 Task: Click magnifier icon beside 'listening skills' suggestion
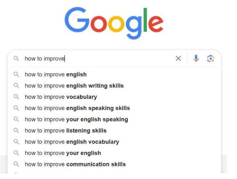click(16, 130)
